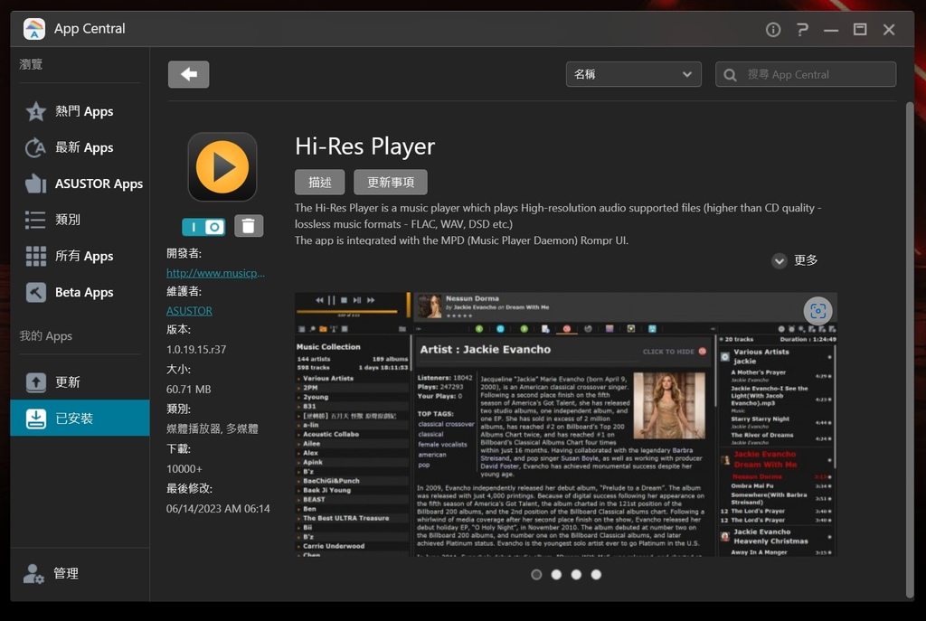Click the version number 1.0.19.15.r37

coord(196,350)
